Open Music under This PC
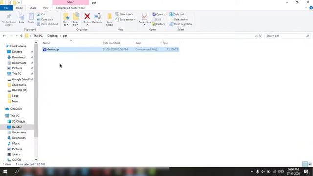This screenshot has width=313, height=176. point(16,143)
